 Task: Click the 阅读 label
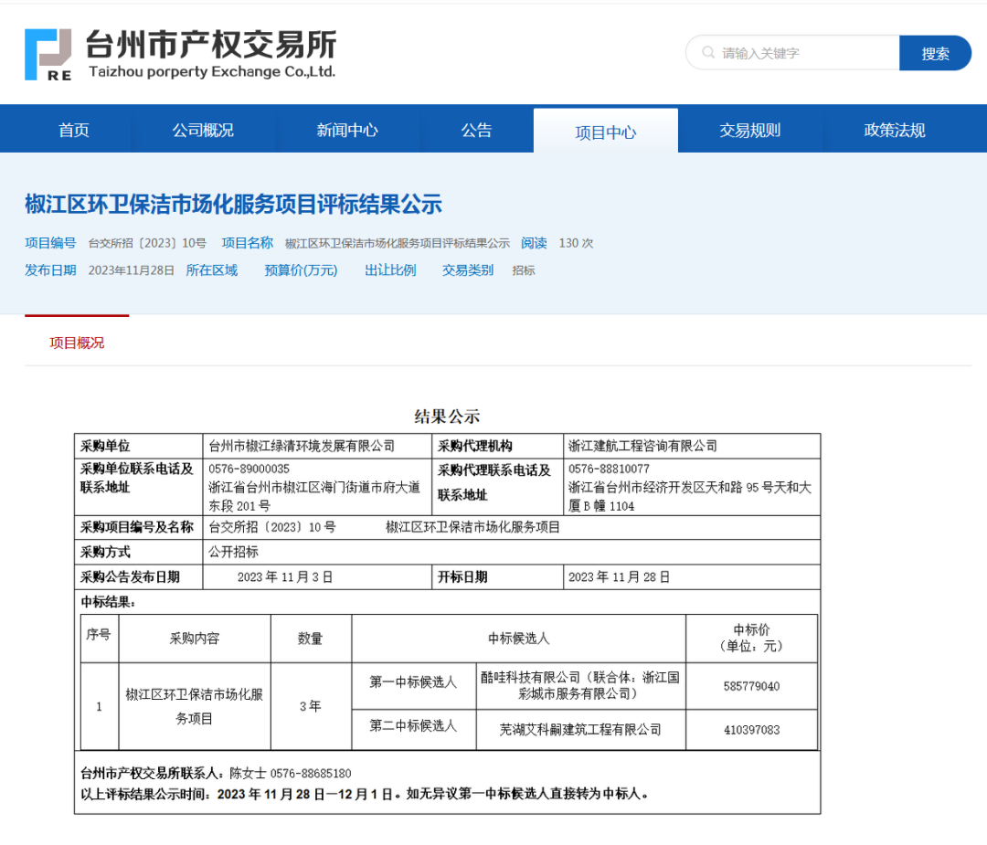pos(534,243)
